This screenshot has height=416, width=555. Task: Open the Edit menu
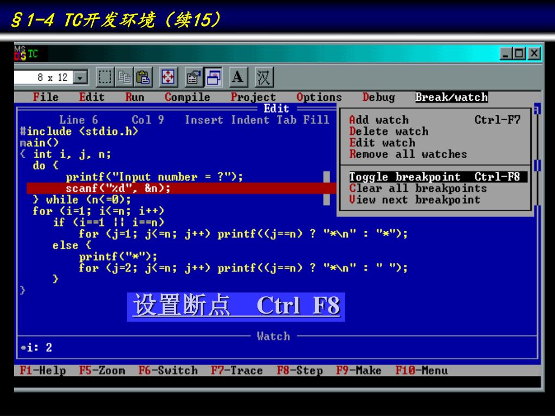tap(92, 97)
